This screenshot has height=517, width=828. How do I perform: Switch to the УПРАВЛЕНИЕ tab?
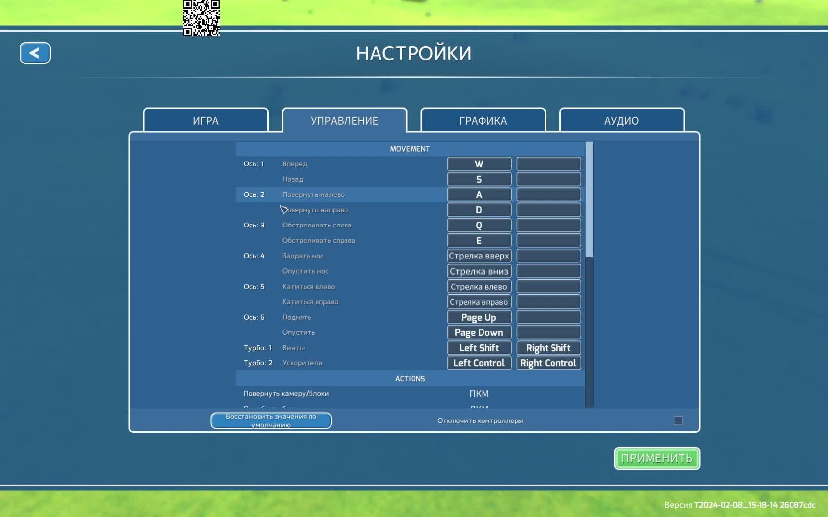pyautogui.click(x=345, y=121)
